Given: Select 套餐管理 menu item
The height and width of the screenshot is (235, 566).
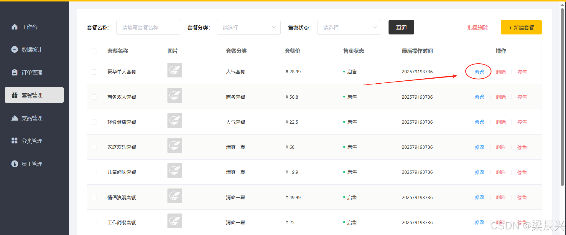Looking at the screenshot, I should [x=34, y=95].
